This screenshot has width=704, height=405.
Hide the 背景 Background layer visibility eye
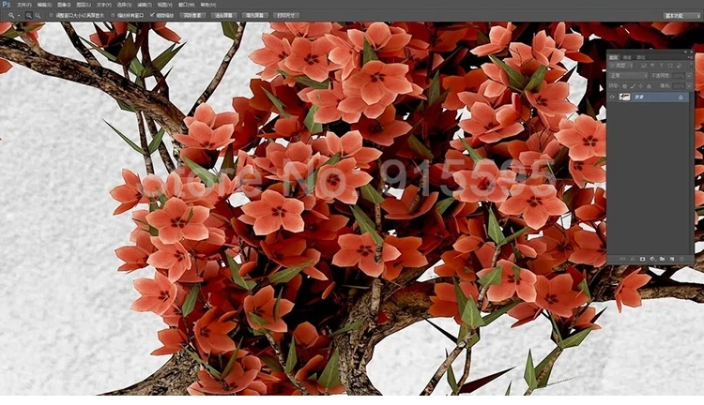(612, 97)
